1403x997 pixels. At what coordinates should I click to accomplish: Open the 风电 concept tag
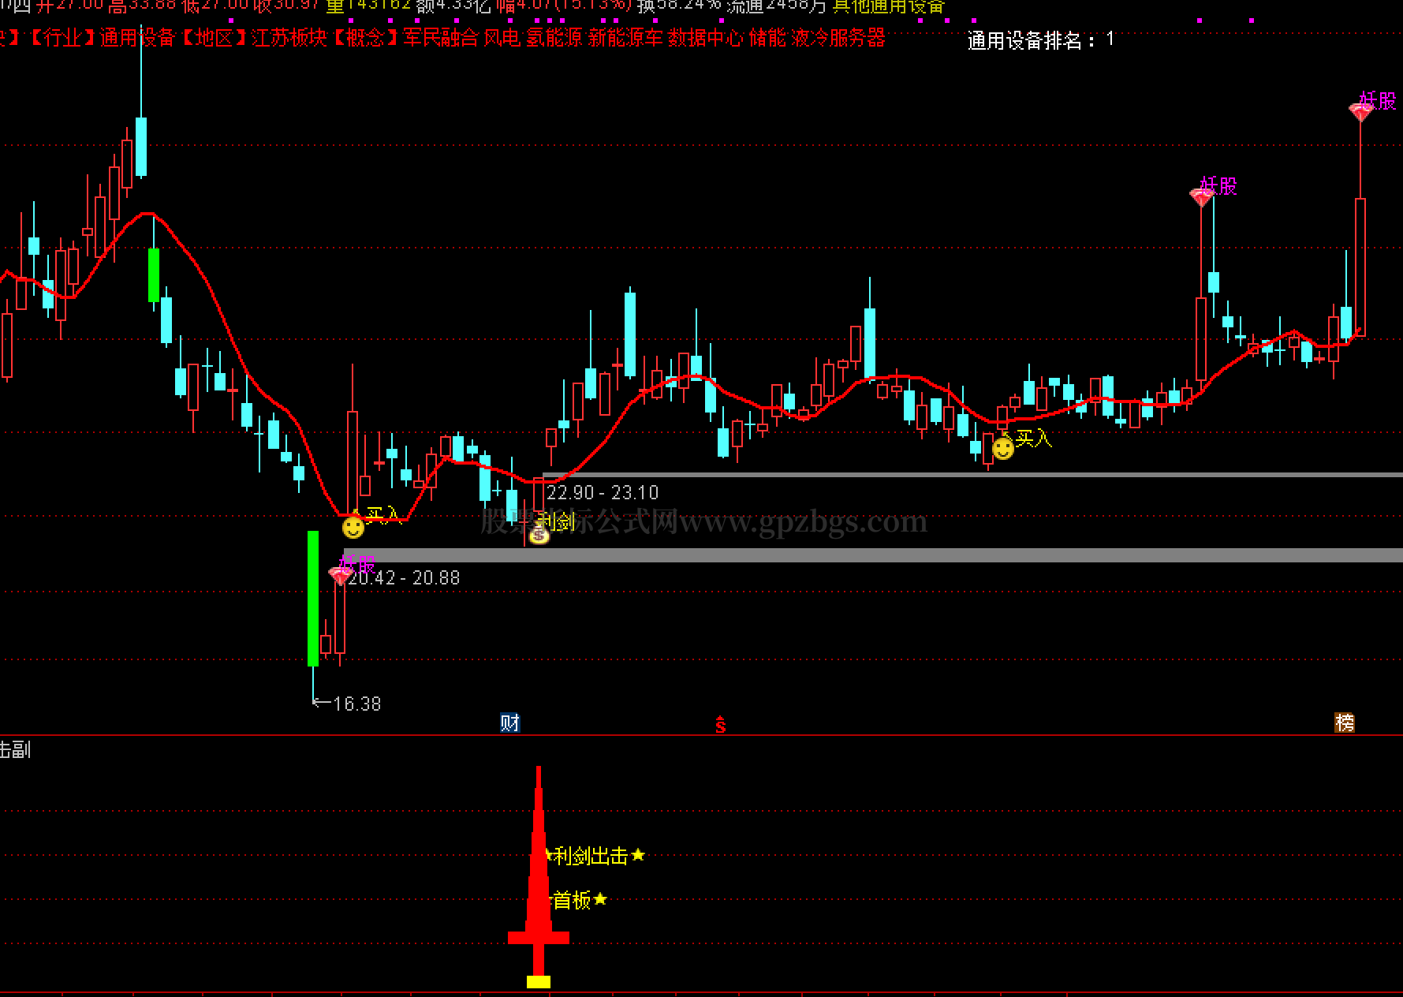click(x=502, y=38)
